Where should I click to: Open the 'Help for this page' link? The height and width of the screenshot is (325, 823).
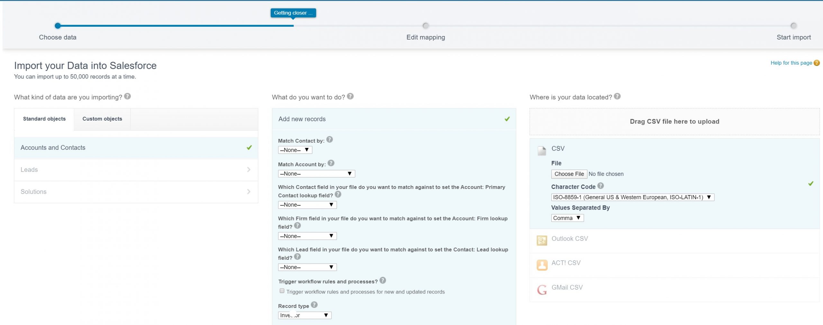tap(791, 63)
